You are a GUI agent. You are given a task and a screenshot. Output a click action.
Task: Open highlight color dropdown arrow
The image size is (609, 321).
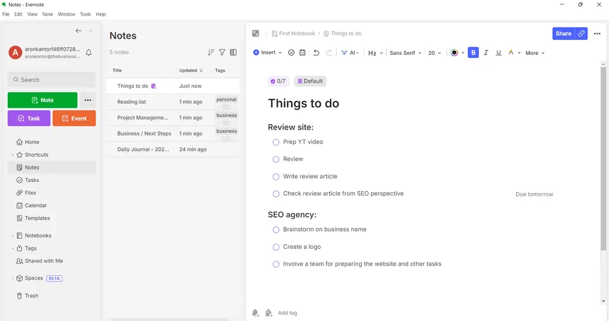(x=519, y=53)
